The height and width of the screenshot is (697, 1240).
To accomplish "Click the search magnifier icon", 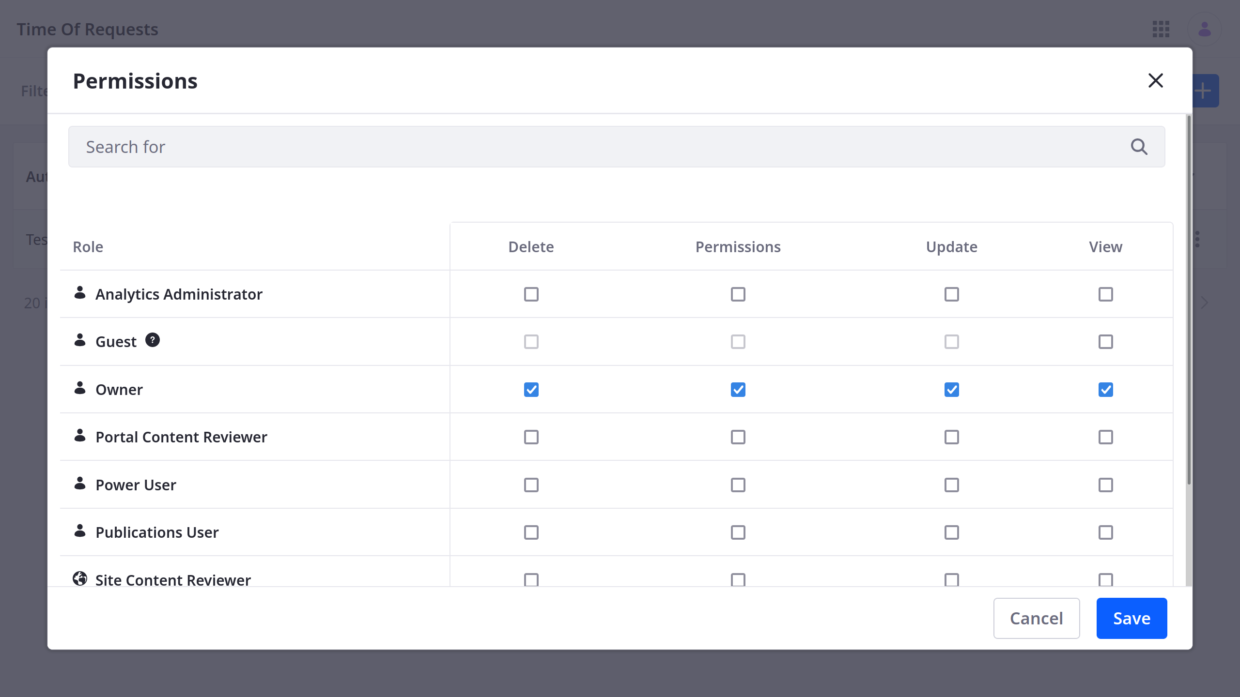I will [x=1139, y=147].
